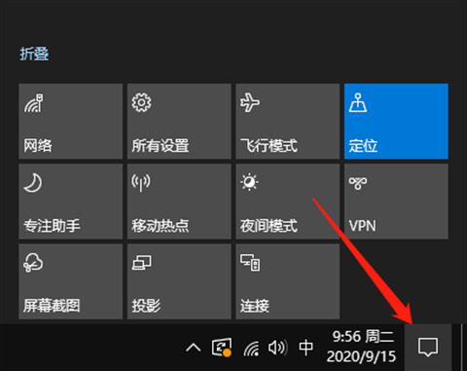
Task: Collapse quick actions via 折叠 link
Action: [x=34, y=54]
